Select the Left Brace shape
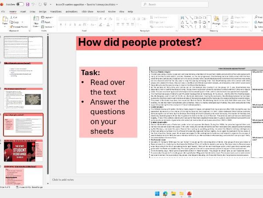 pos(196,27)
